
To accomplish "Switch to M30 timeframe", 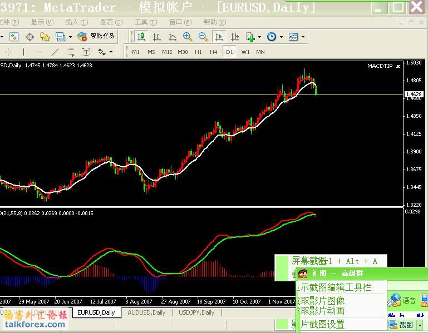I will pyautogui.click(x=183, y=52).
